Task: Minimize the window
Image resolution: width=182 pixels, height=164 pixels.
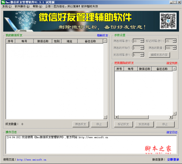Action: click(171, 2)
